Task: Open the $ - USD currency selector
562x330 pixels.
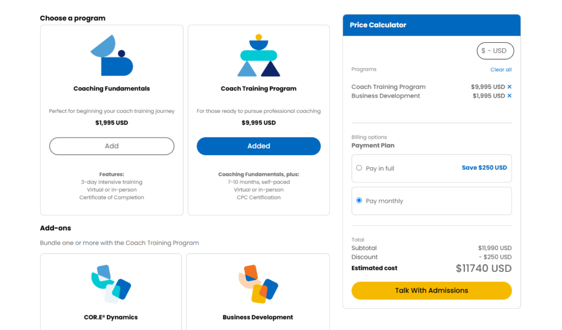Action: coord(495,51)
